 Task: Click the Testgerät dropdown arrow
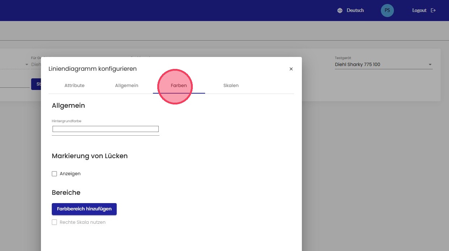[430, 65]
